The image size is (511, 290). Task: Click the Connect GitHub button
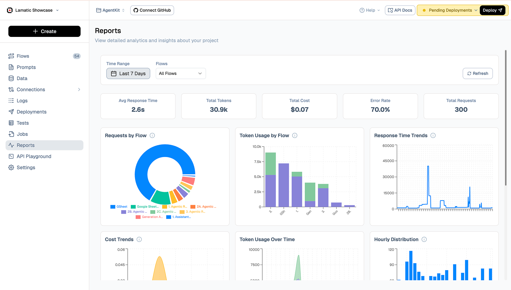(x=152, y=10)
